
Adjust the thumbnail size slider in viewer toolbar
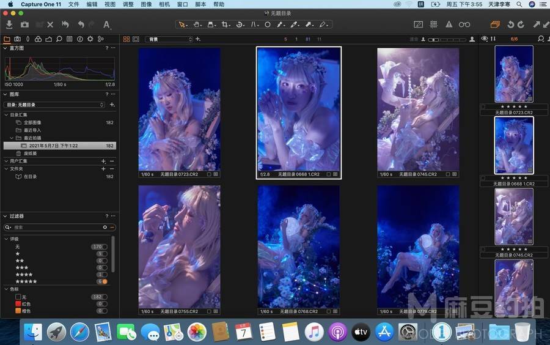(x=448, y=39)
